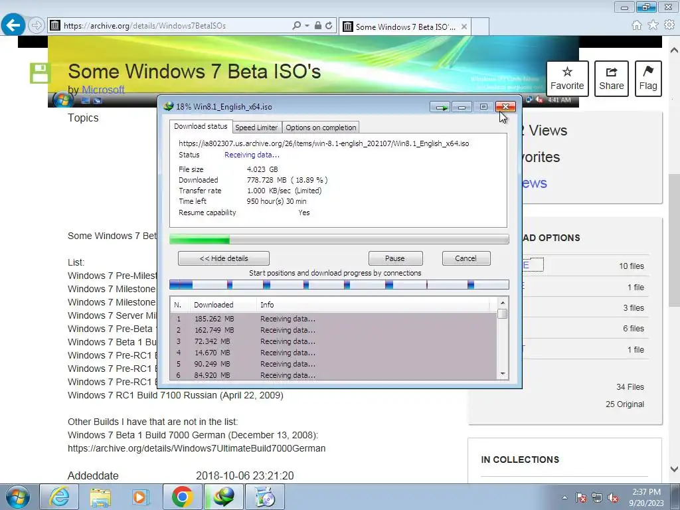
Task: Switch to Options on completion tab
Action: tap(321, 127)
